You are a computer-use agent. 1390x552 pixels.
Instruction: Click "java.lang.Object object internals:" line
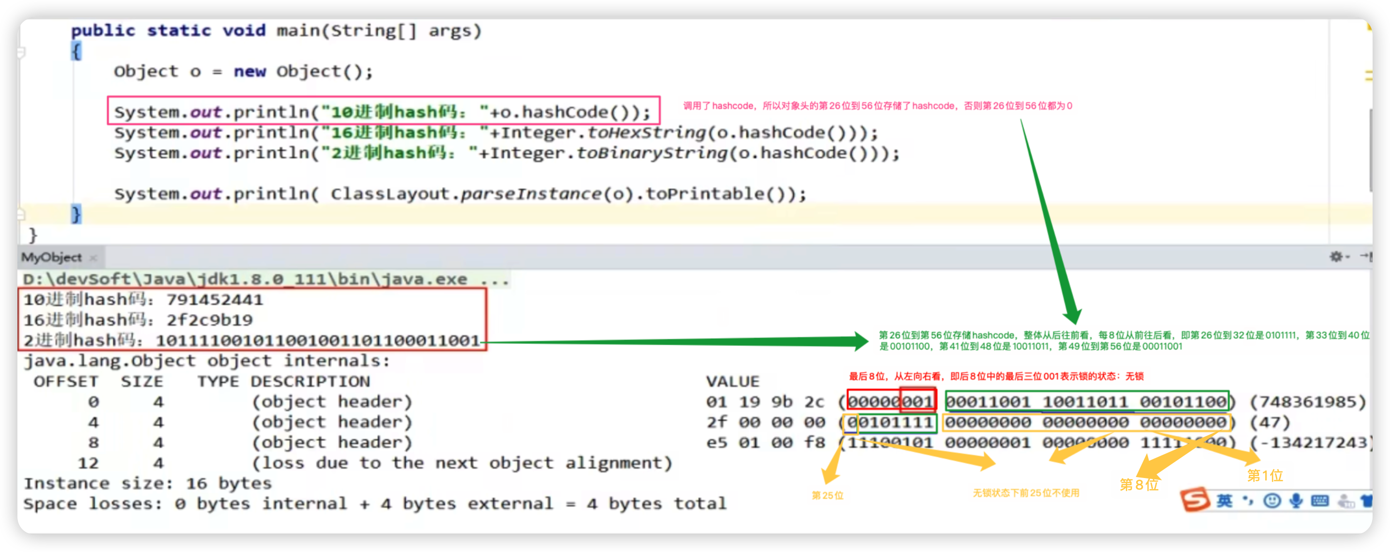tap(207, 361)
